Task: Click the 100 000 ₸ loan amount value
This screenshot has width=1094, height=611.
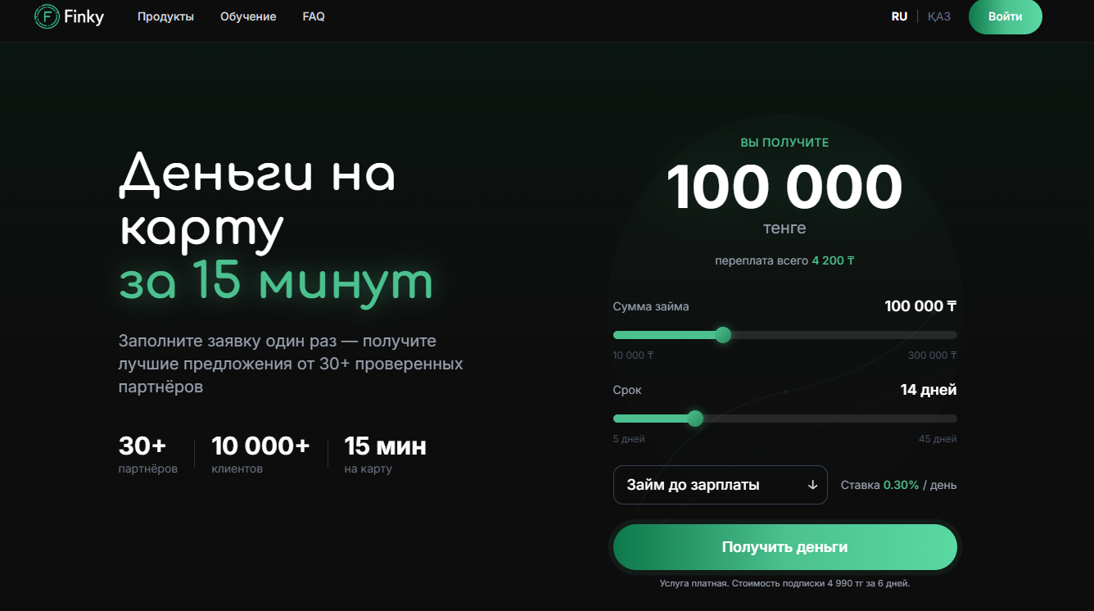Action: pos(920,306)
